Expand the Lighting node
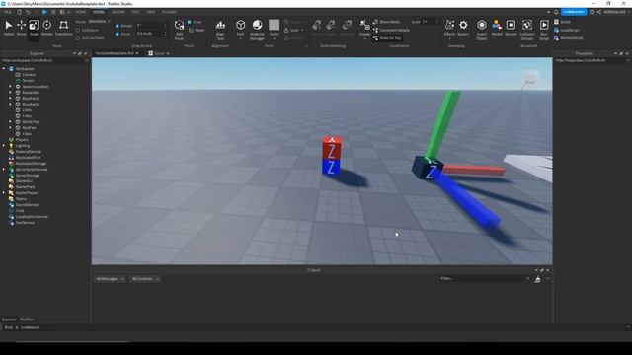The width and height of the screenshot is (632, 355). click(x=4, y=146)
